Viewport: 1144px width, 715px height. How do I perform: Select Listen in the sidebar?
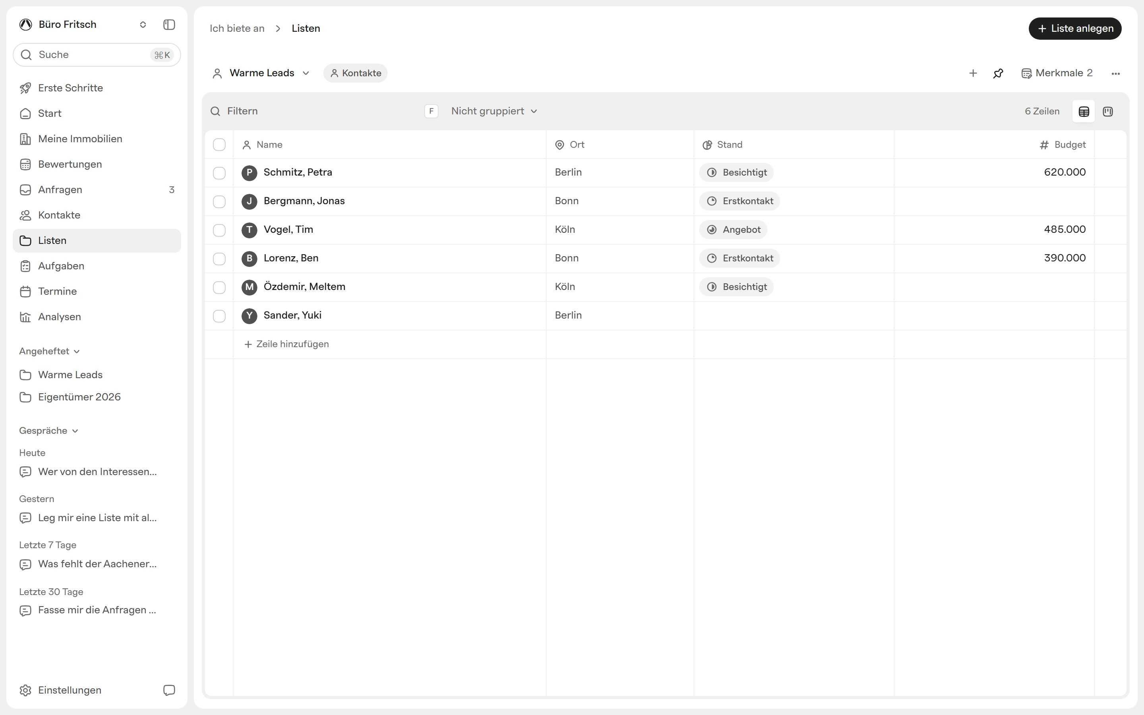click(x=97, y=241)
